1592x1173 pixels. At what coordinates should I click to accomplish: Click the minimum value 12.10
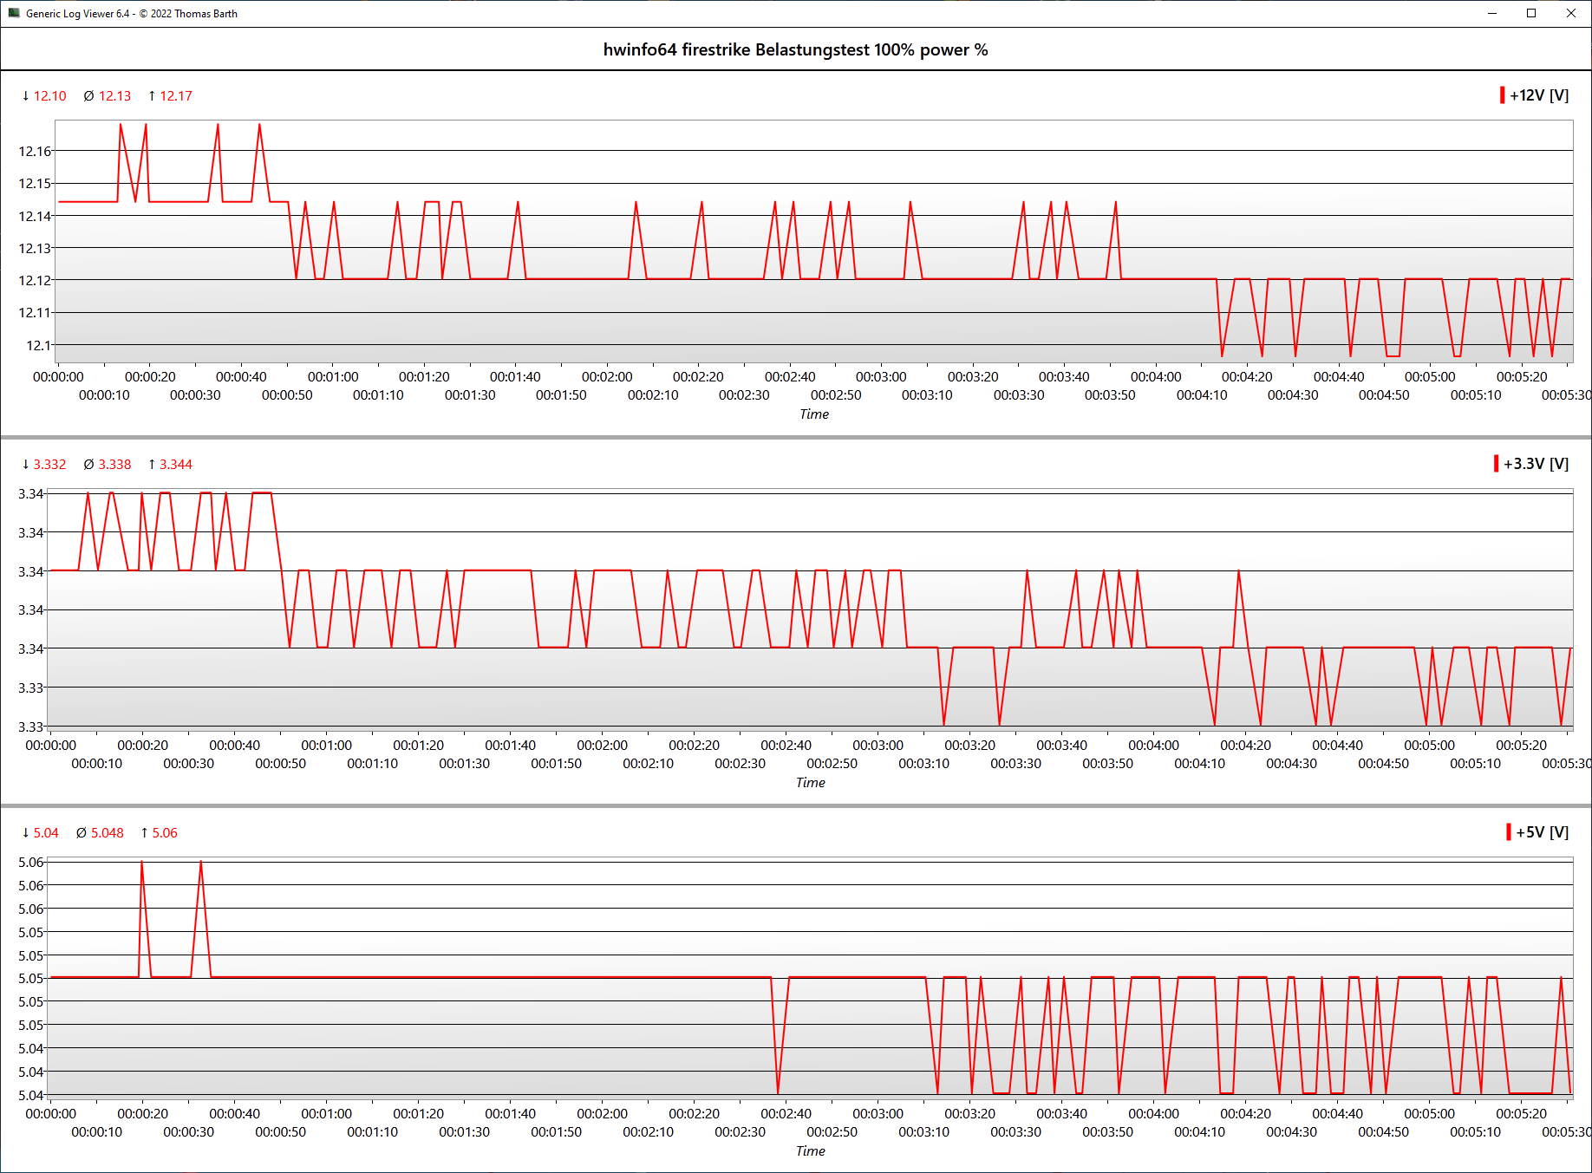pos(49,96)
